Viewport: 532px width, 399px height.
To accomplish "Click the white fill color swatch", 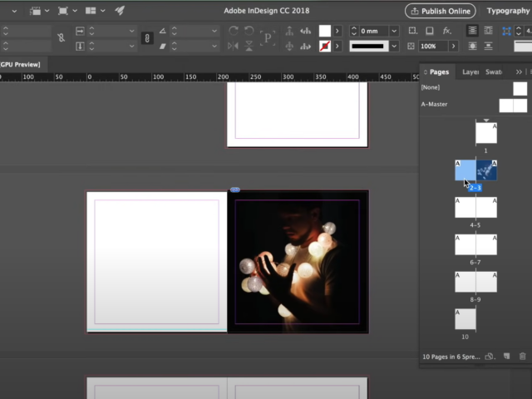I will click(x=325, y=31).
